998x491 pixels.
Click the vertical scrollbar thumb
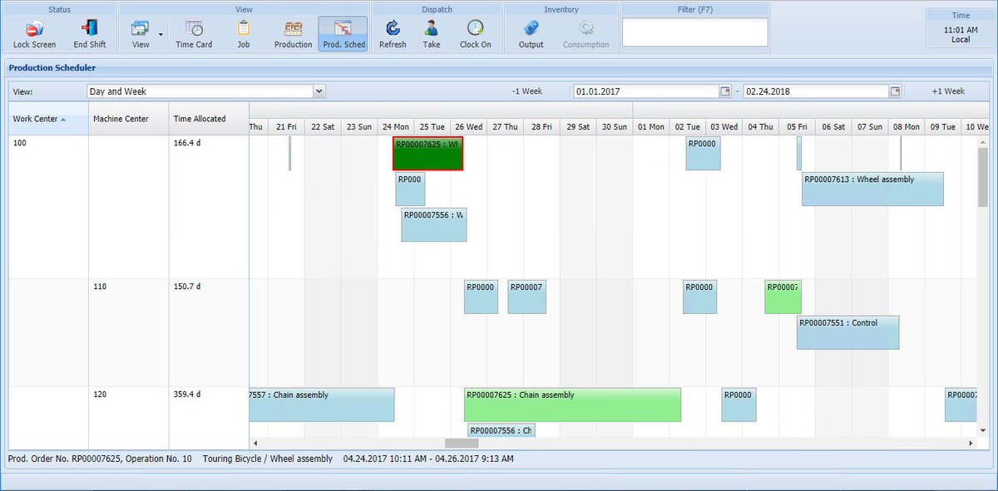coord(982,176)
